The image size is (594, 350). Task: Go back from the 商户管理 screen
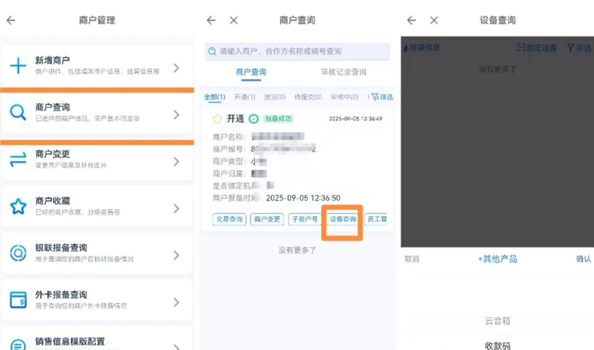(x=11, y=20)
